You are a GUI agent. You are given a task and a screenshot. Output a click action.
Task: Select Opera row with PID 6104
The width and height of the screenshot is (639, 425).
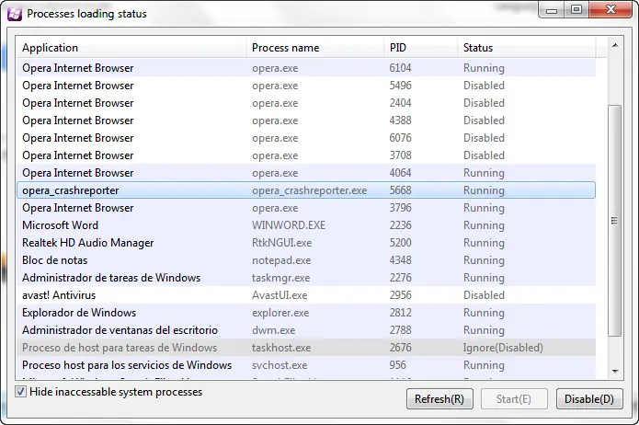[306, 68]
